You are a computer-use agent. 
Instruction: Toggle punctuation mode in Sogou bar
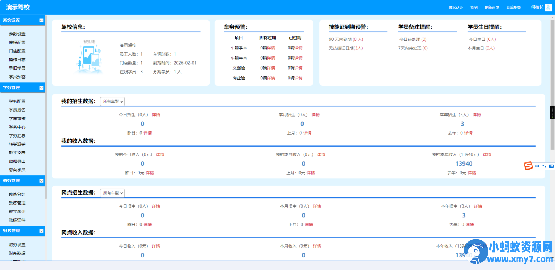coord(544,166)
